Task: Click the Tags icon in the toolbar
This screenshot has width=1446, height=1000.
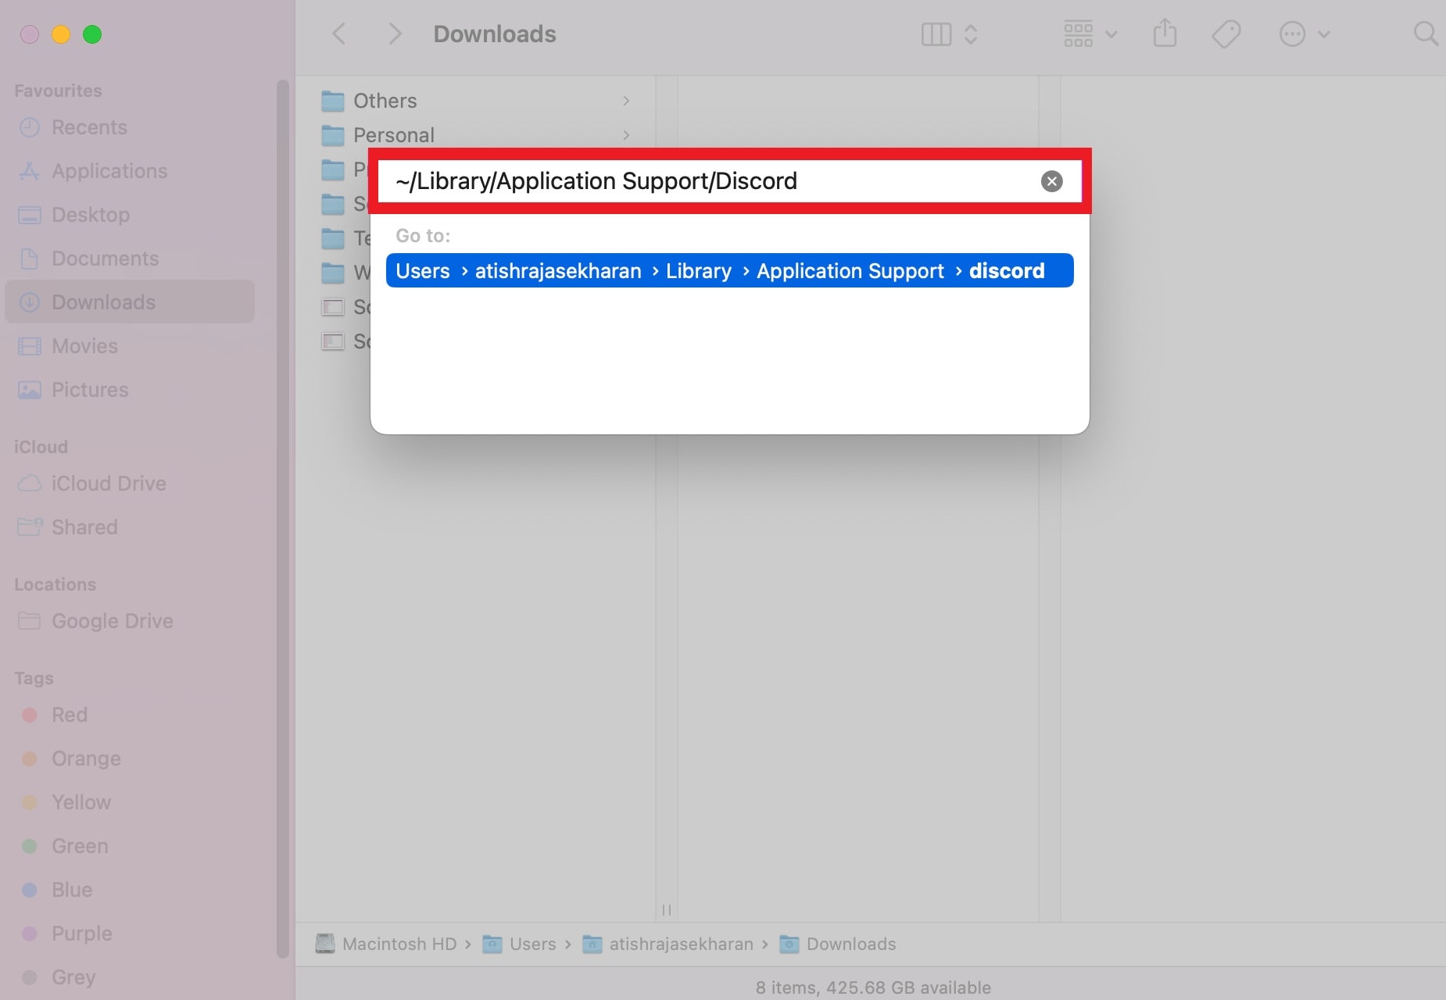Action: pyautogui.click(x=1226, y=34)
